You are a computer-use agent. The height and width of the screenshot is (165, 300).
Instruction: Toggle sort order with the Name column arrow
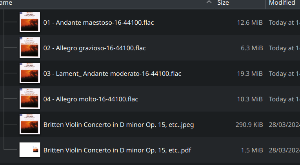pyautogui.click(x=209, y=3)
